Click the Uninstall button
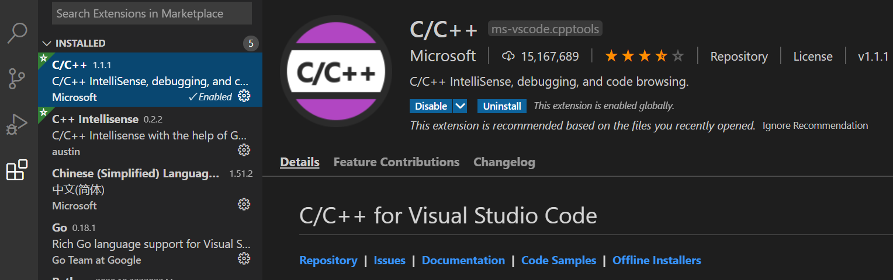893x280 pixels. [x=502, y=106]
